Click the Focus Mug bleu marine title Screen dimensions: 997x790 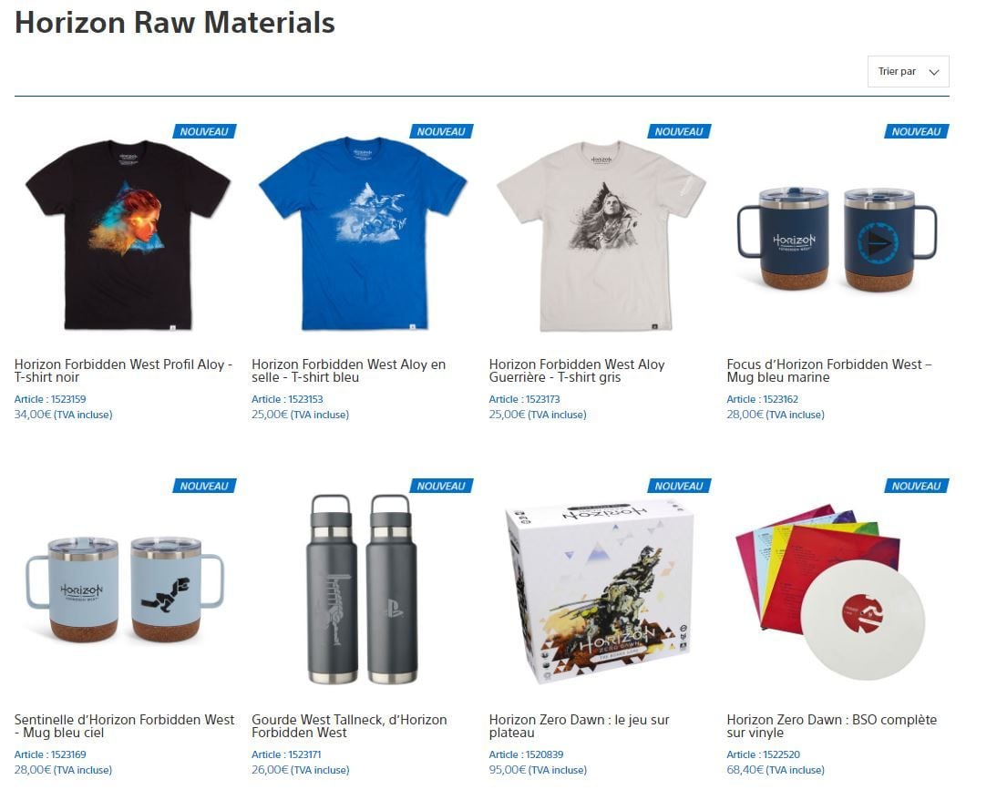click(x=829, y=371)
